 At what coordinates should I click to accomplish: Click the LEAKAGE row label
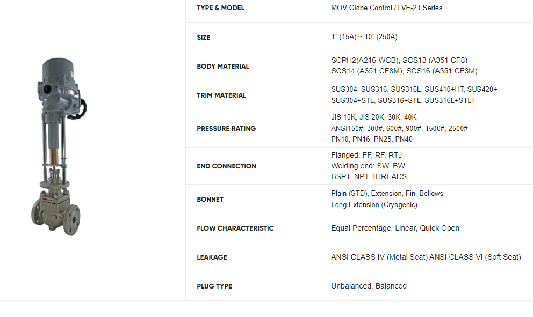click(x=212, y=257)
